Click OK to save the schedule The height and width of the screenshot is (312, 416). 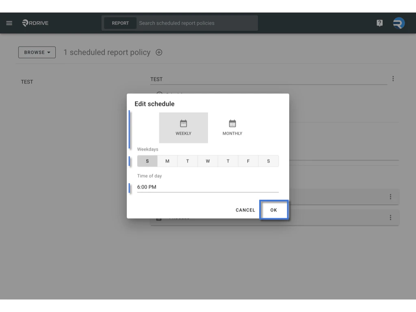274,210
